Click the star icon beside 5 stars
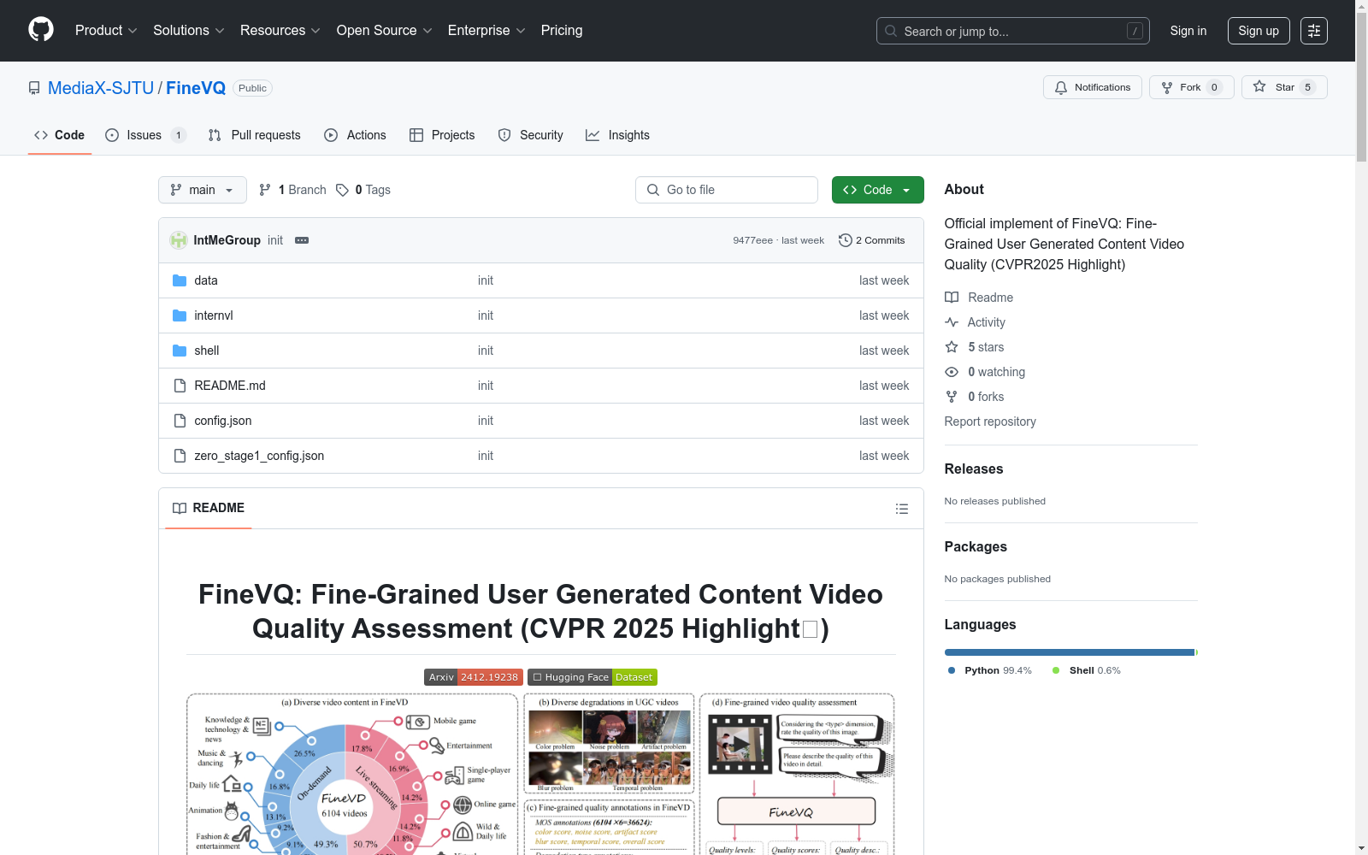 click(952, 347)
